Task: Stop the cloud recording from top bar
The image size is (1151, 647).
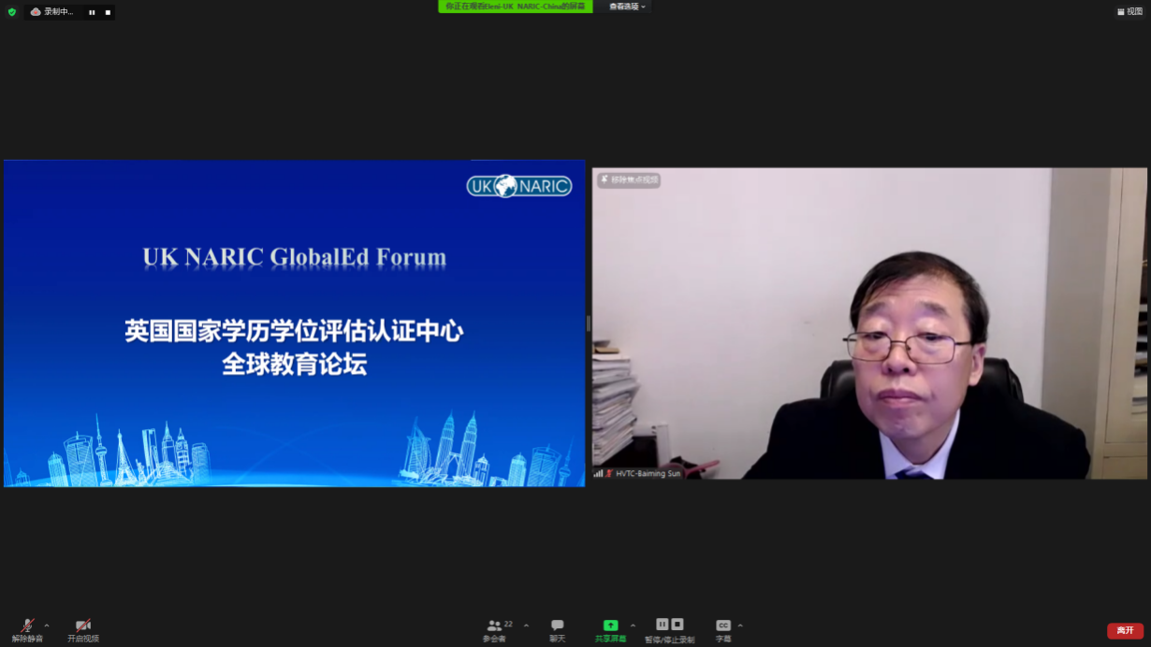Action: point(108,12)
